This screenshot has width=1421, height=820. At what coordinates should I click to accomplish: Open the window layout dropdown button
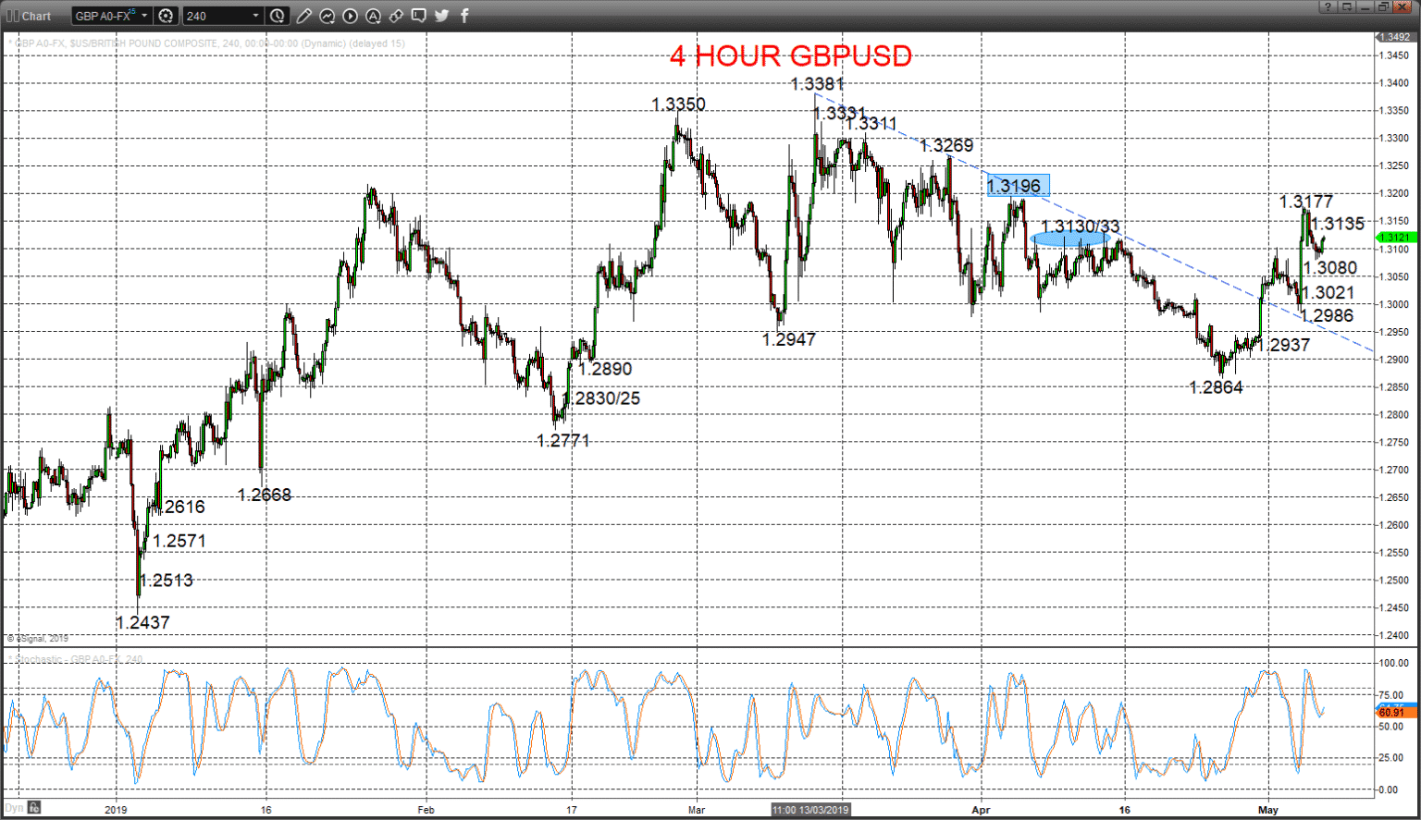(1347, 6)
